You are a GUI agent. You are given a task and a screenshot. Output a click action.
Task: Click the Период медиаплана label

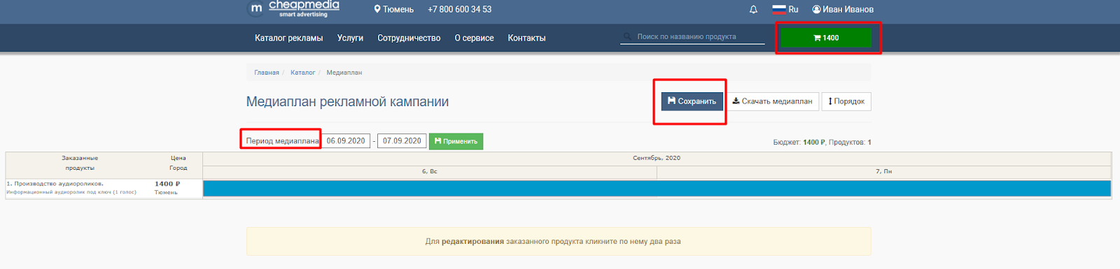click(282, 141)
